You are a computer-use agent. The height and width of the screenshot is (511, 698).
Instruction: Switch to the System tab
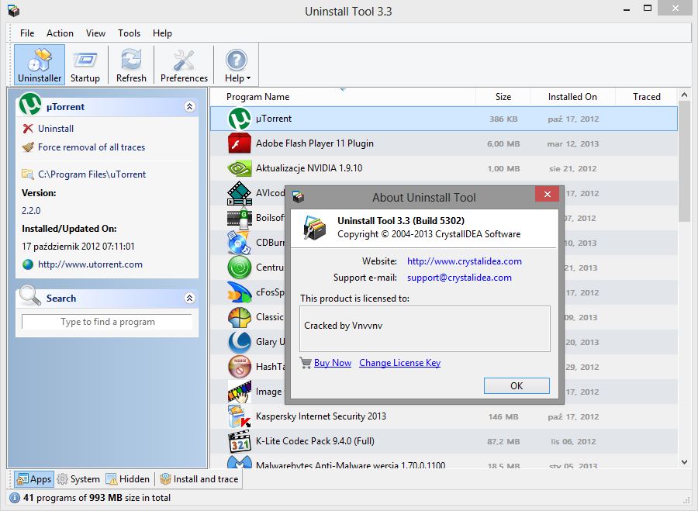click(x=78, y=479)
